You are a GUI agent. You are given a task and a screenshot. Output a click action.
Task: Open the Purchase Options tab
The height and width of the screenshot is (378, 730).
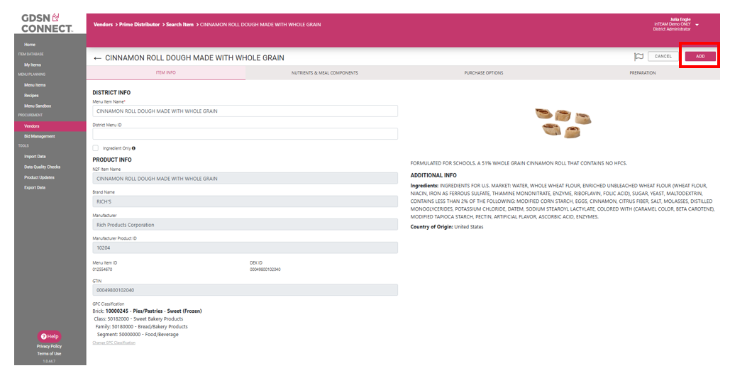point(483,72)
